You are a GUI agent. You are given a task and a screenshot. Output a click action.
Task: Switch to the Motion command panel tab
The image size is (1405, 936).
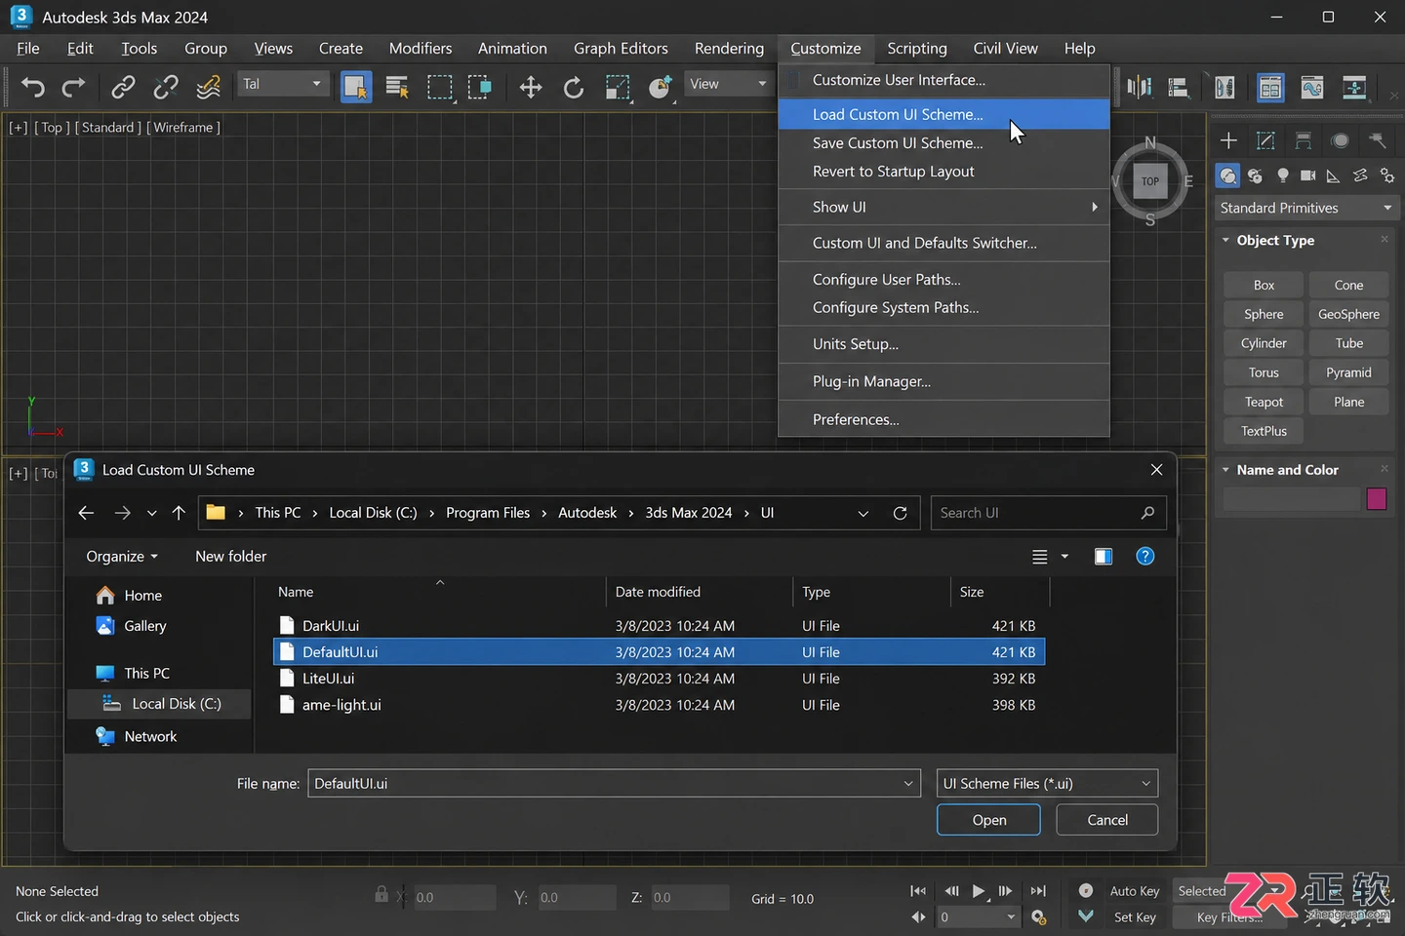1341,140
